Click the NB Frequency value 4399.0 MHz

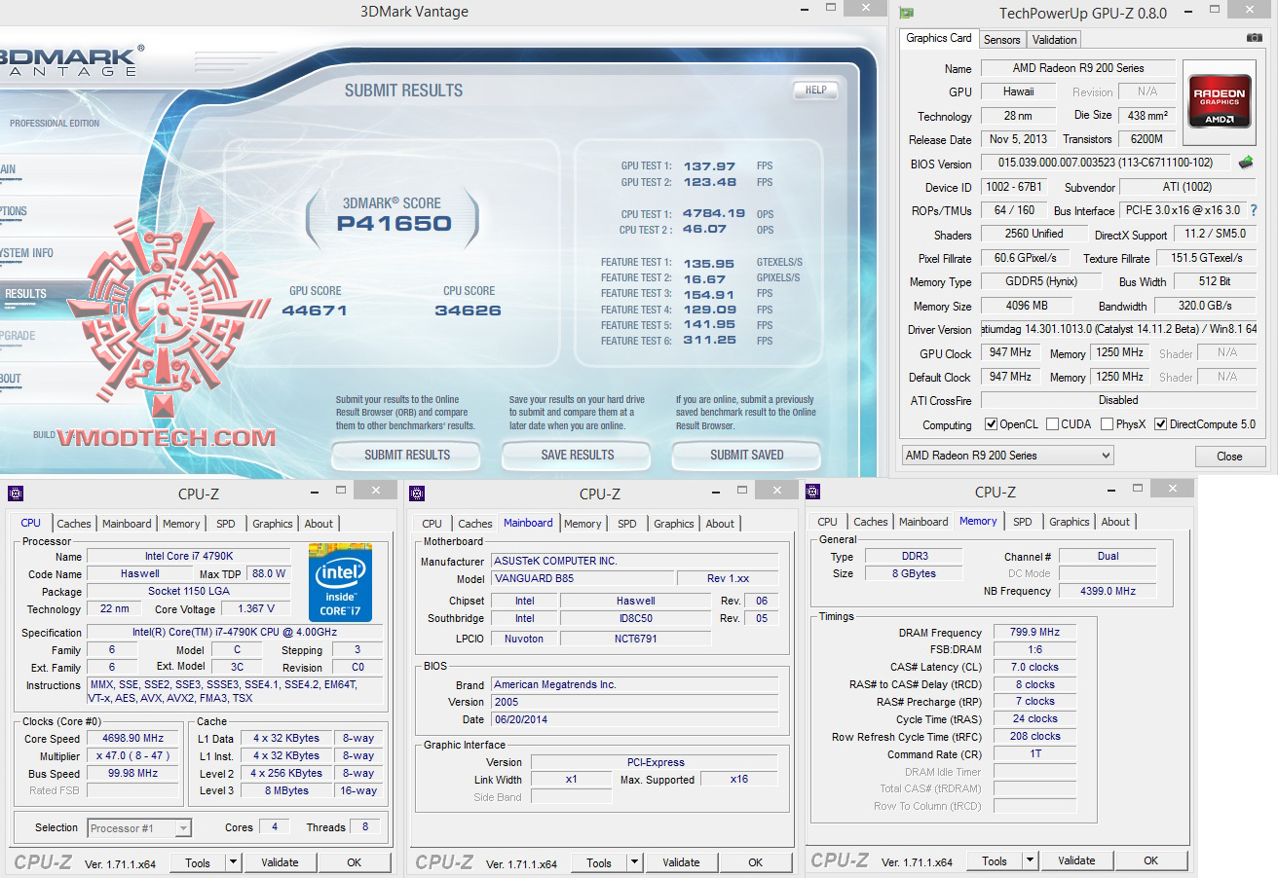click(1109, 592)
